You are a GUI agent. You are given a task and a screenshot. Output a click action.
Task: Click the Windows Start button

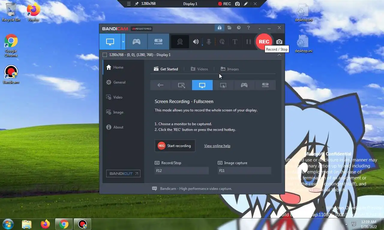tap(8, 224)
